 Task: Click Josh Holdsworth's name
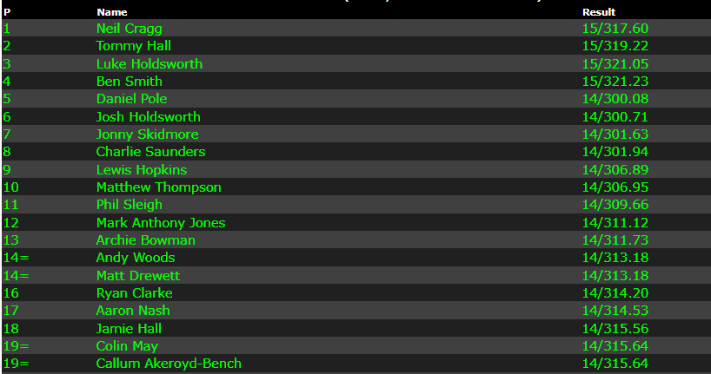(148, 117)
